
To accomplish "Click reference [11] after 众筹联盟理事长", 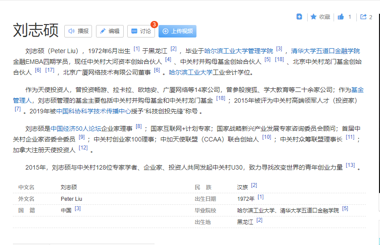I will 350,137.
